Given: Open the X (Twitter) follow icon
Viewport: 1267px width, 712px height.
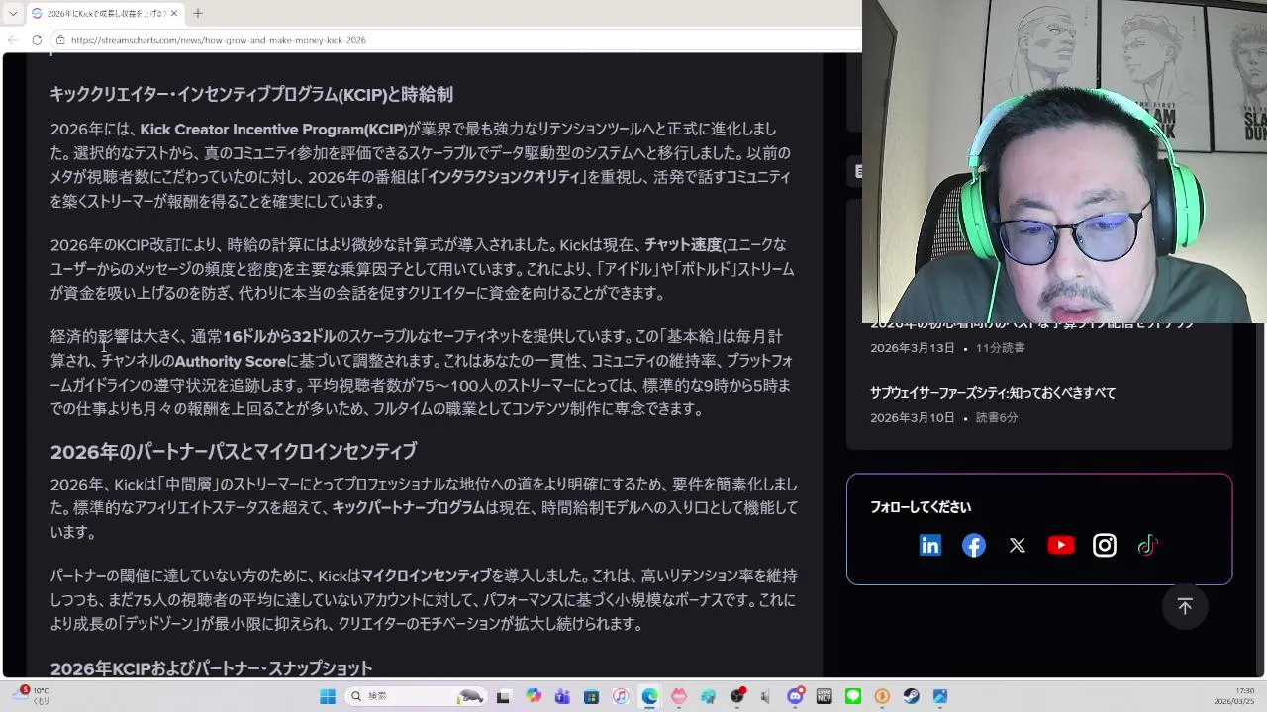Looking at the screenshot, I should (1018, 545).
